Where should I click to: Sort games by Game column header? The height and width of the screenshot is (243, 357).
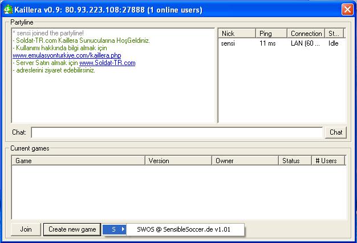point(78,161)
